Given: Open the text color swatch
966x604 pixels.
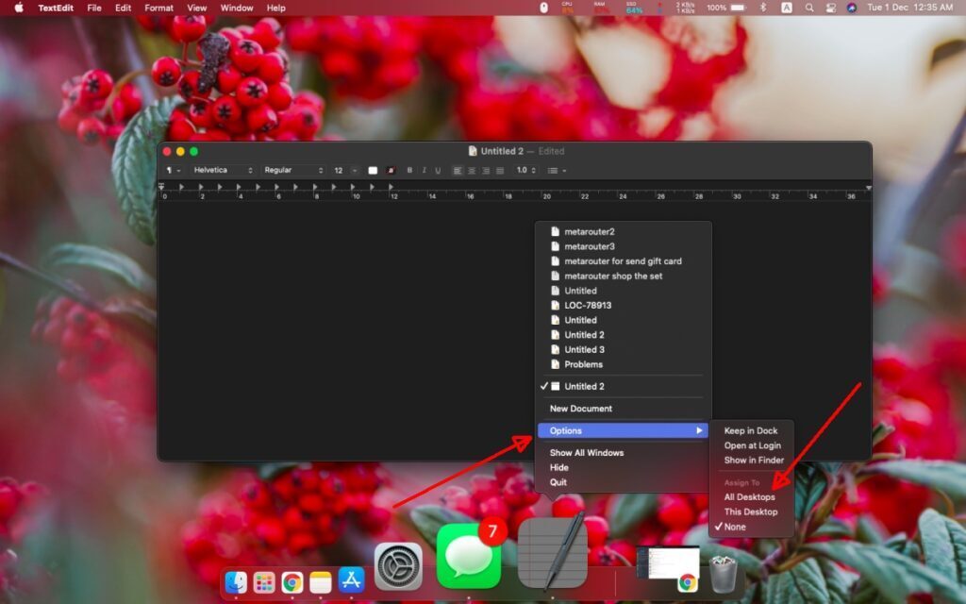Looking at the screenshot, I should (x=391, y=171).
